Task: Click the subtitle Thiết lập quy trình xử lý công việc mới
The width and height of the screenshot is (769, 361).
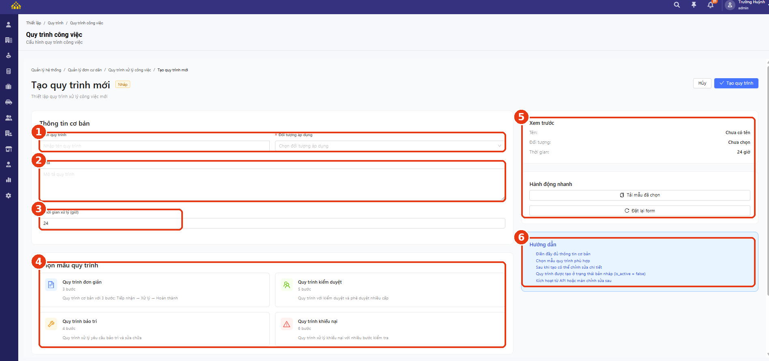Action: pyautogui.click(x=69, y=97)
